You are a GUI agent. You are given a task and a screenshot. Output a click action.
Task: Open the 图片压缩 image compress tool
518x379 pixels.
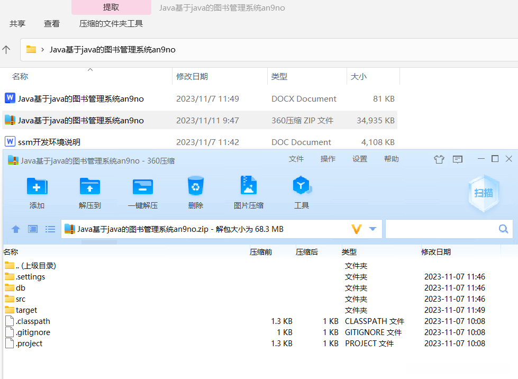click(x=249, y=185)
